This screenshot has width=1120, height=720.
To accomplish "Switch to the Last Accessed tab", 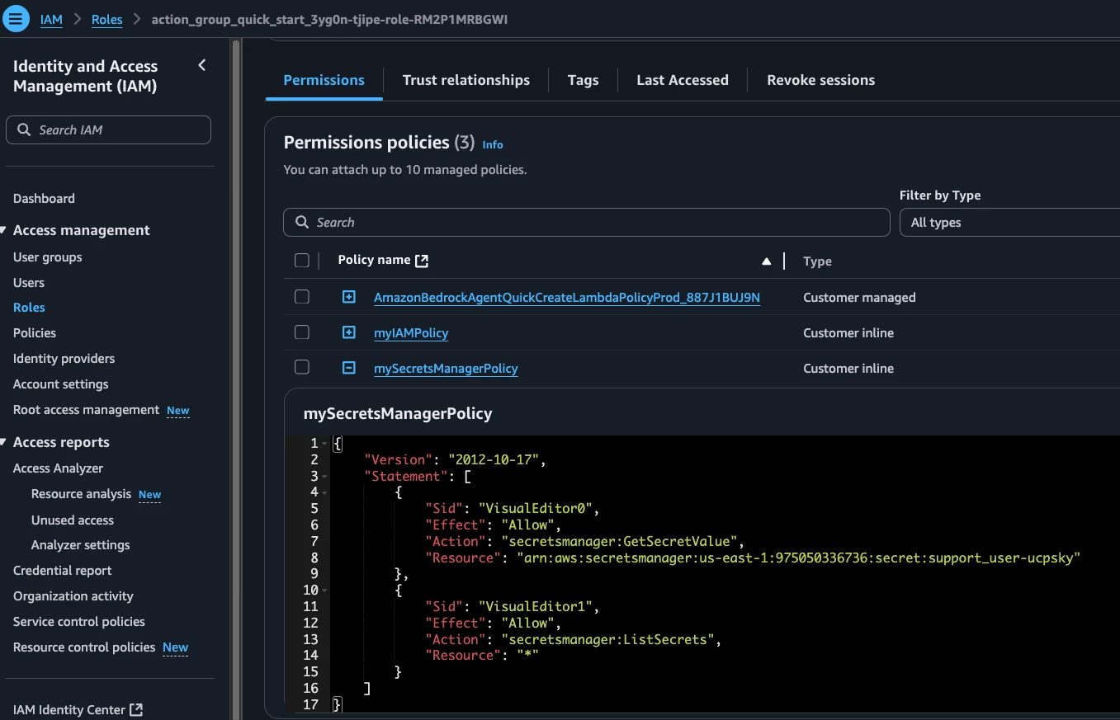I will tap(683, 80).
